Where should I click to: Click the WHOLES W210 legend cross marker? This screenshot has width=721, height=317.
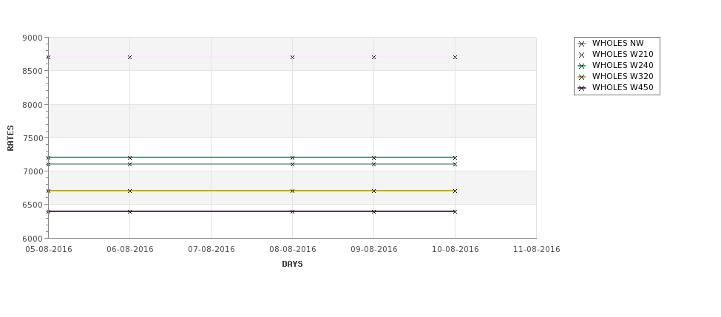(x=581, y=55)
